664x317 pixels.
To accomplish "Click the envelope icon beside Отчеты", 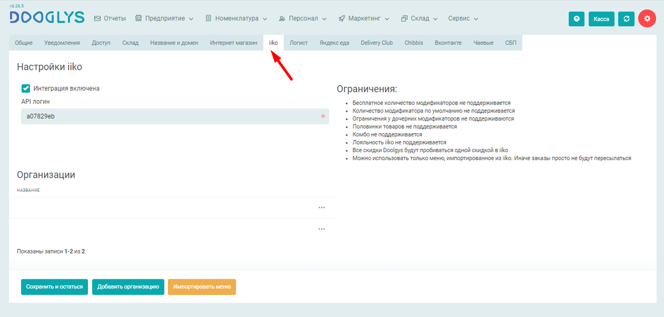I will (97, 18).
